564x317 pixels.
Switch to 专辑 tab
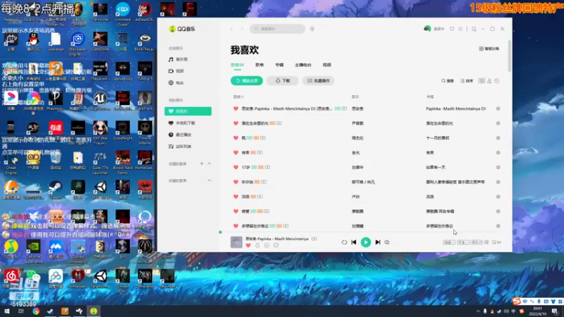(x=279, y=65)
